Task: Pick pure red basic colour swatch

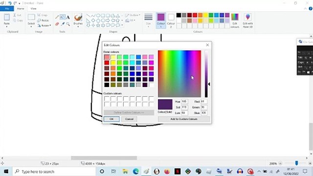Action: 107,63
